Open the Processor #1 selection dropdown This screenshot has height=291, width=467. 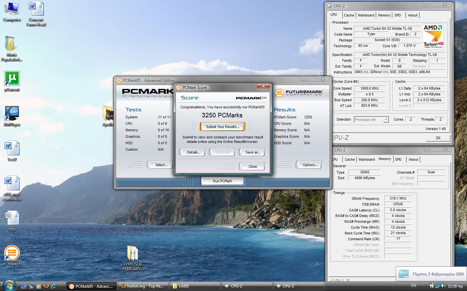click(371, 120)
